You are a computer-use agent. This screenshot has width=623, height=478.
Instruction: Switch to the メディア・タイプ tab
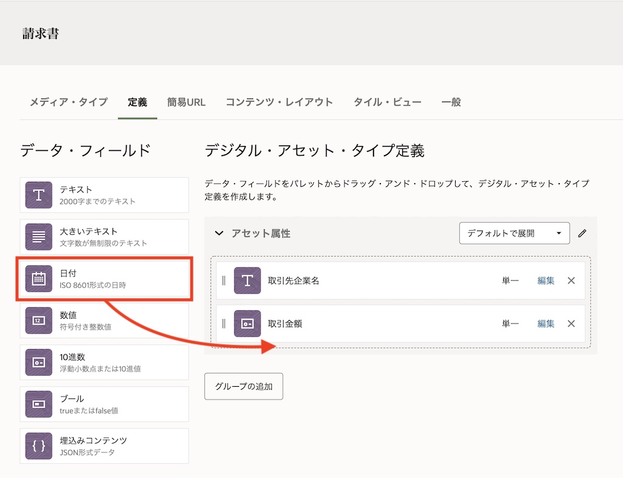[x=69, y=102]
